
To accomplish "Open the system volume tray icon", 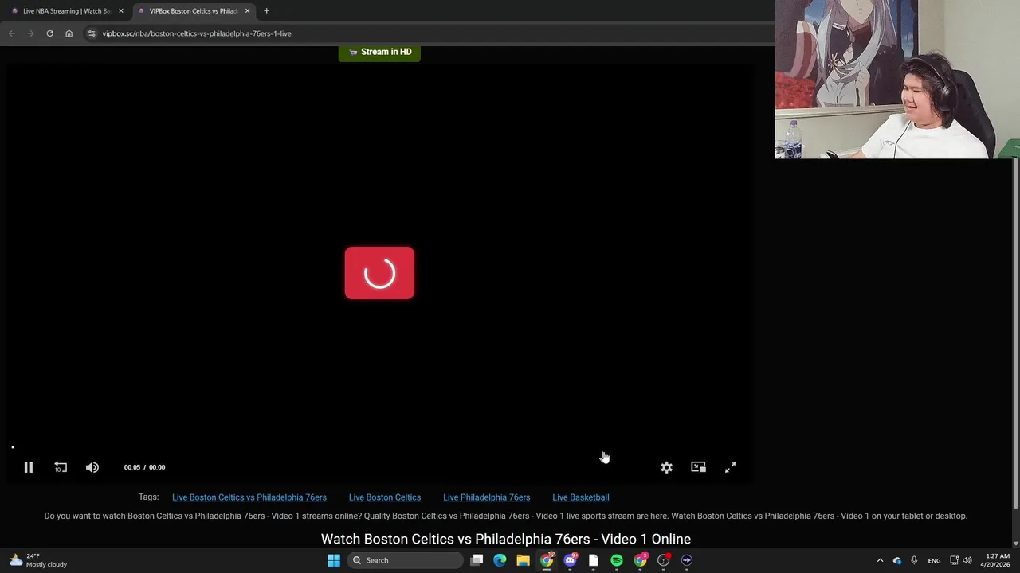I will pos(967,560).
